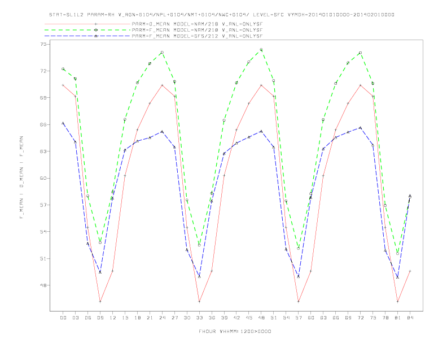Click x-axis tick label 09
The image size is (447, 346).
pyautogui.click(x=100, y=318)
